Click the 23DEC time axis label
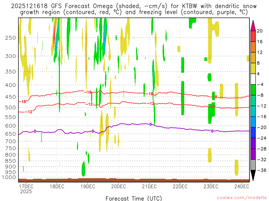The image size is (269, 201). pyautogui.click(x=211, y=186)
